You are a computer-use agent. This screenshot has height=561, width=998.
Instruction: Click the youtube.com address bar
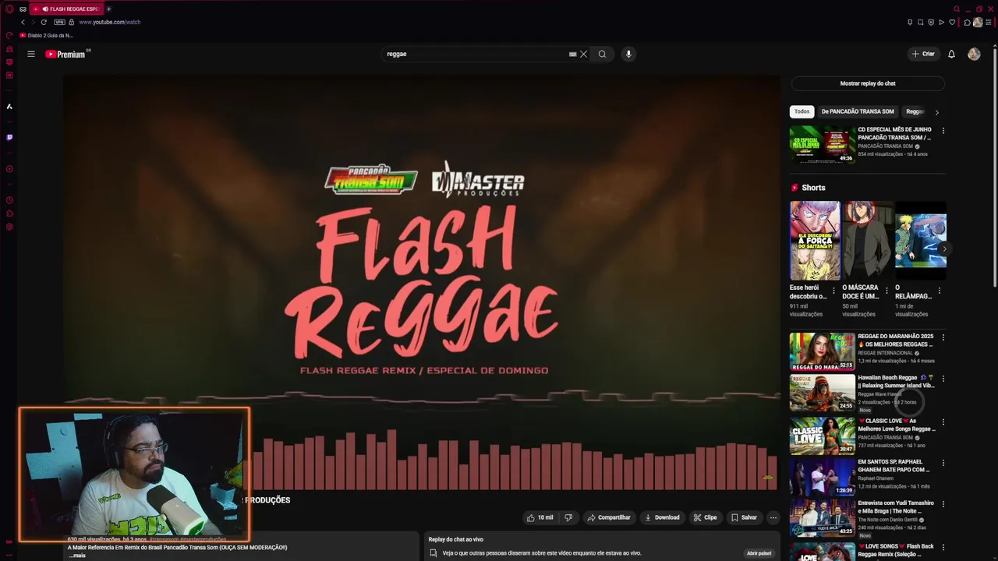(110, 22)
